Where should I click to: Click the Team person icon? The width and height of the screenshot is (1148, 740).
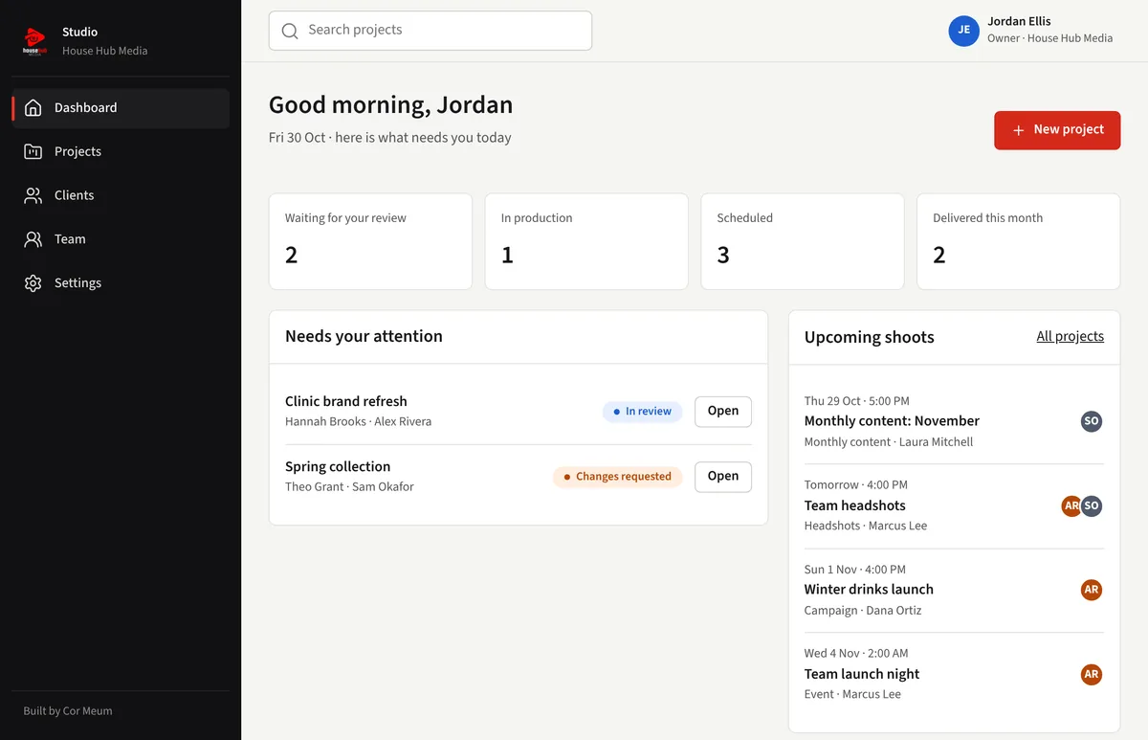(33, 239)
